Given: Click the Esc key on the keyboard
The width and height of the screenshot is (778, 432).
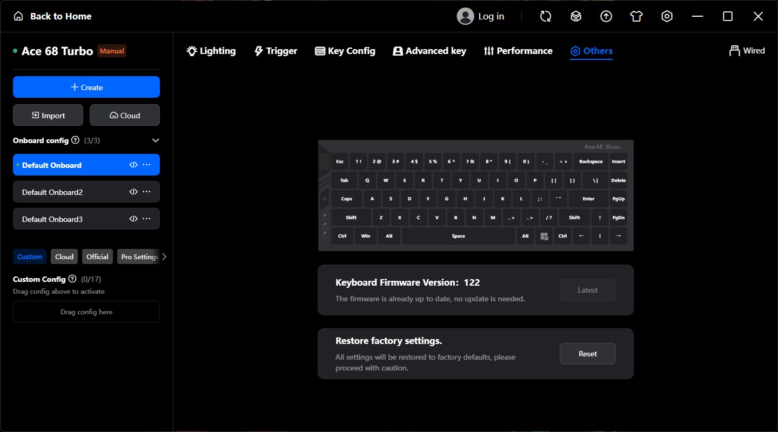Looking at the screenshot, I should pyautogui.click(x=340, y=161).
